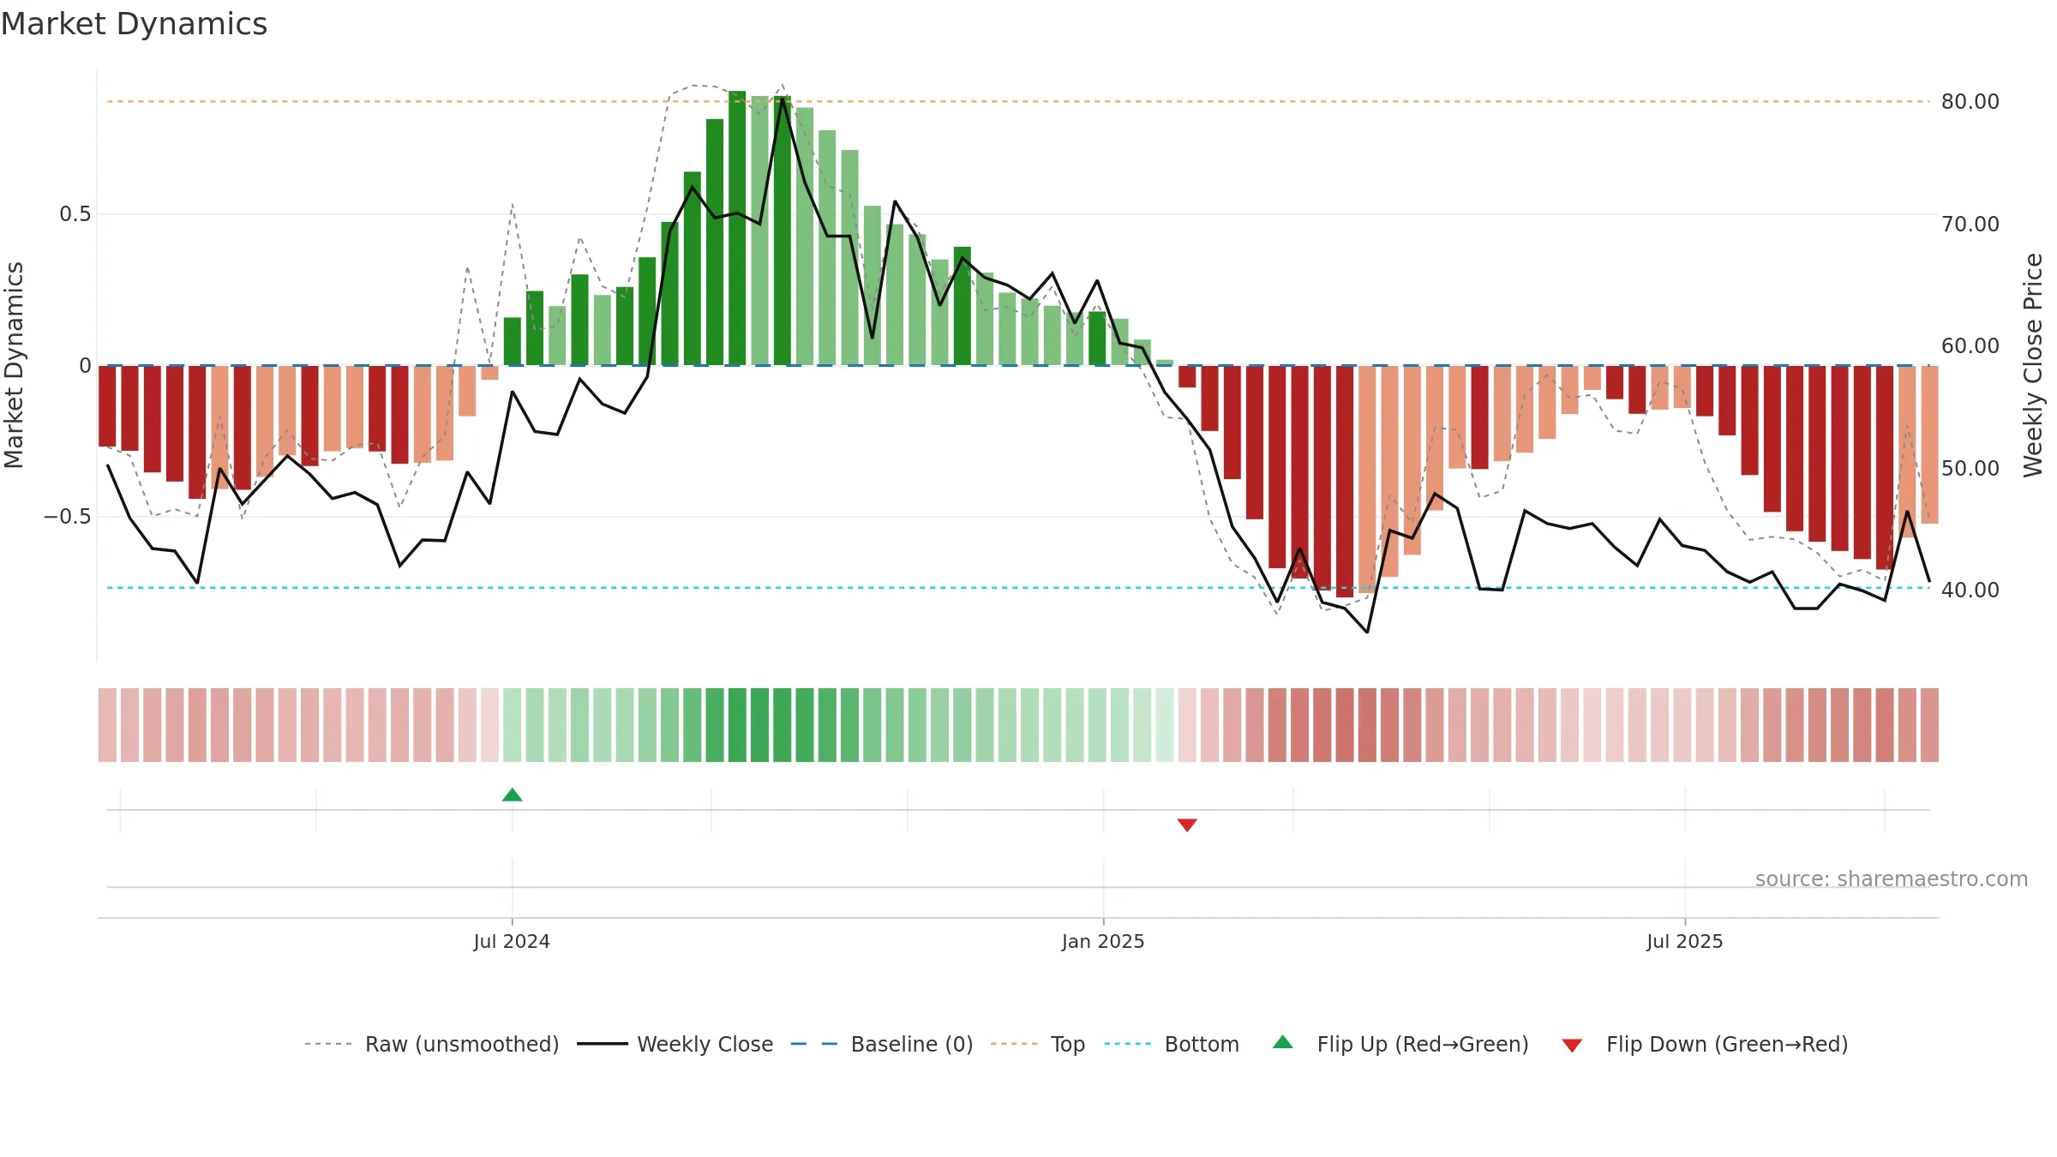2057x1157 pixels.
Task: Toggle Flip Down (Green→Red) legend entry
Action: pos(1705,1044)
